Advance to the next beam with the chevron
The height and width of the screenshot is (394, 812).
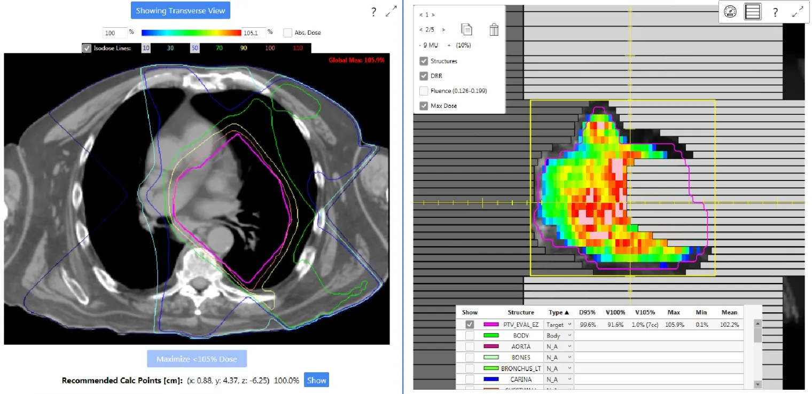442,29
